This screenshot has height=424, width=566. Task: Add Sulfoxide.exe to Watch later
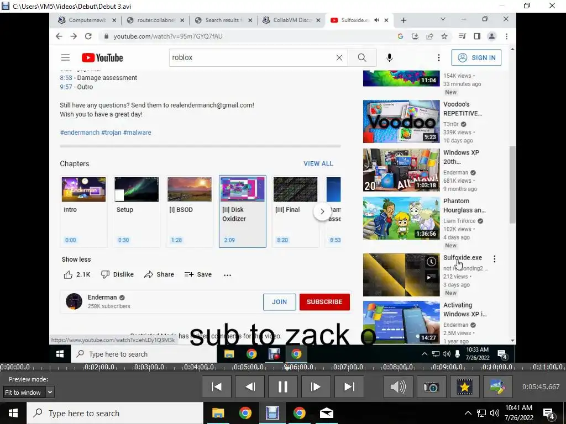(431, 262)
